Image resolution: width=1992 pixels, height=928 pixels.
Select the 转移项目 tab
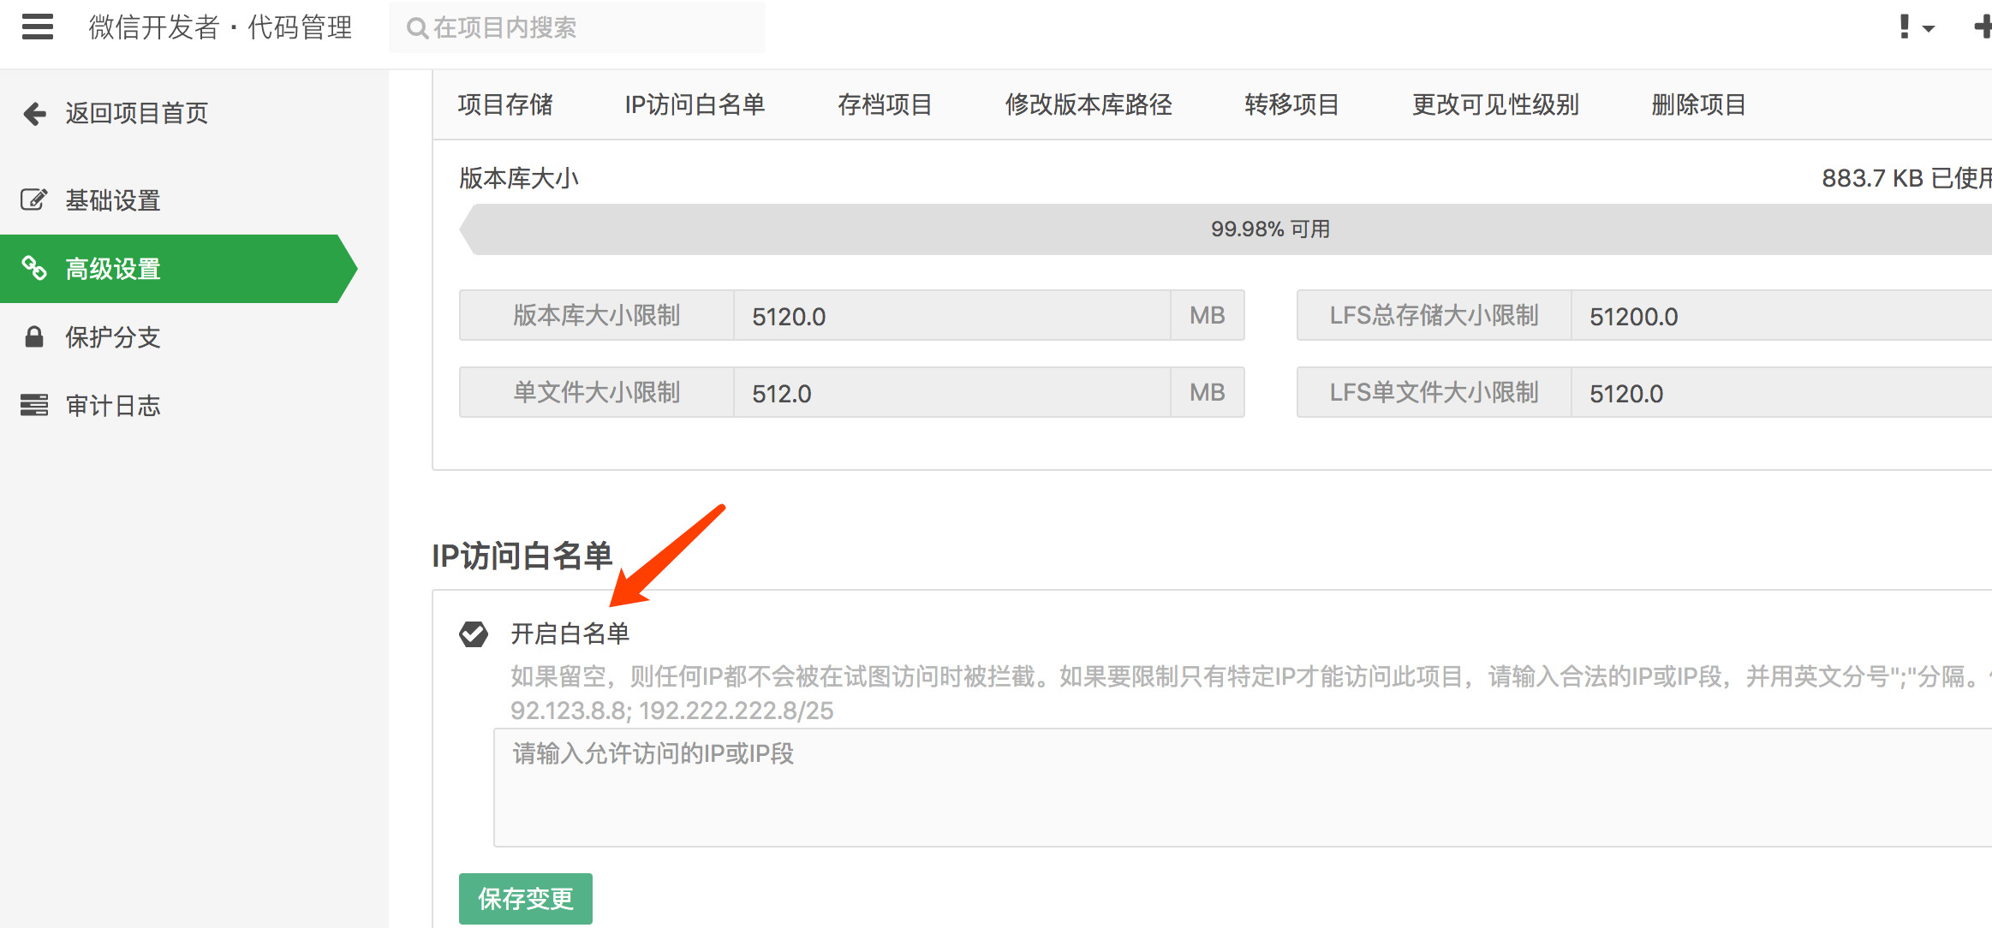point(1291,104)
